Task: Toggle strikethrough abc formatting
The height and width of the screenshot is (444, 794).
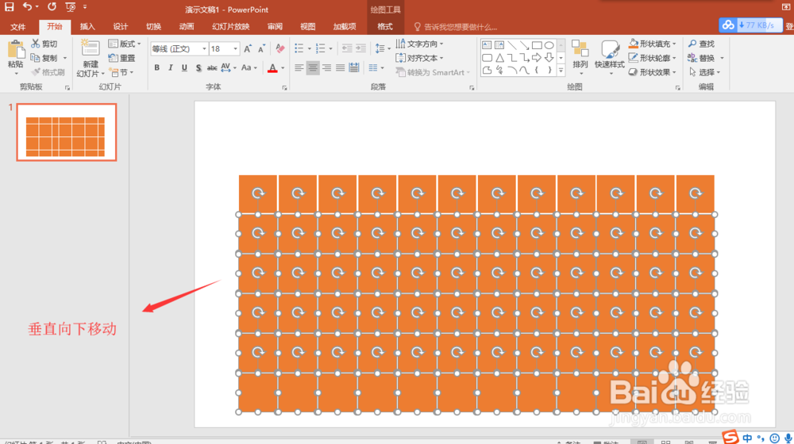Action: 212,67
